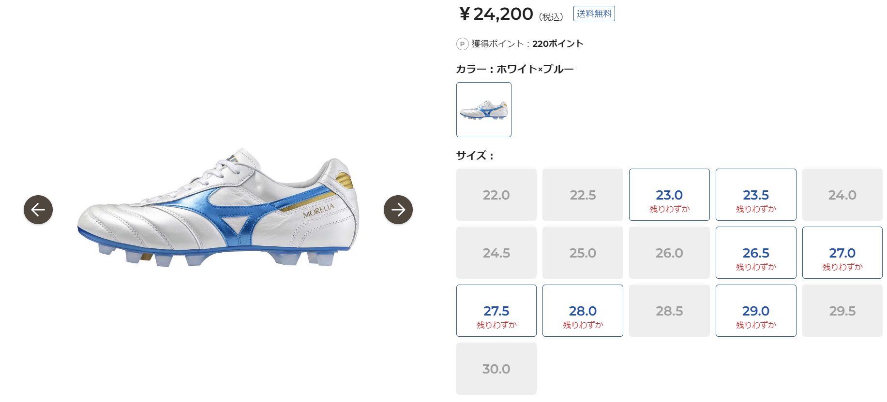Image resolution: width=887 pixels, height=402 pixels.
Task: Click the sold-out size 24.5 option
Action: [x=496, y=252]
